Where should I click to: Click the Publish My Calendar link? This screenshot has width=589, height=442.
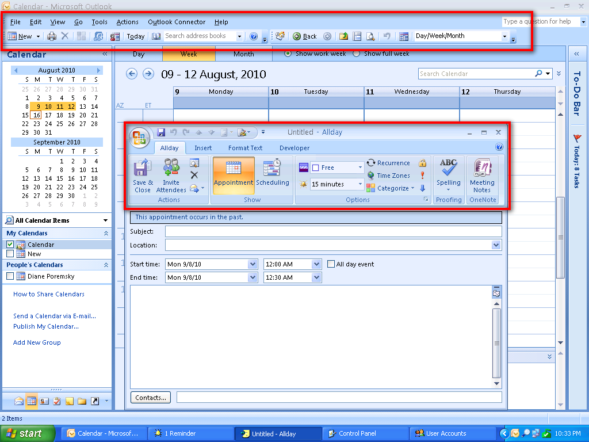pyautogui.click(x=46, y=327)
